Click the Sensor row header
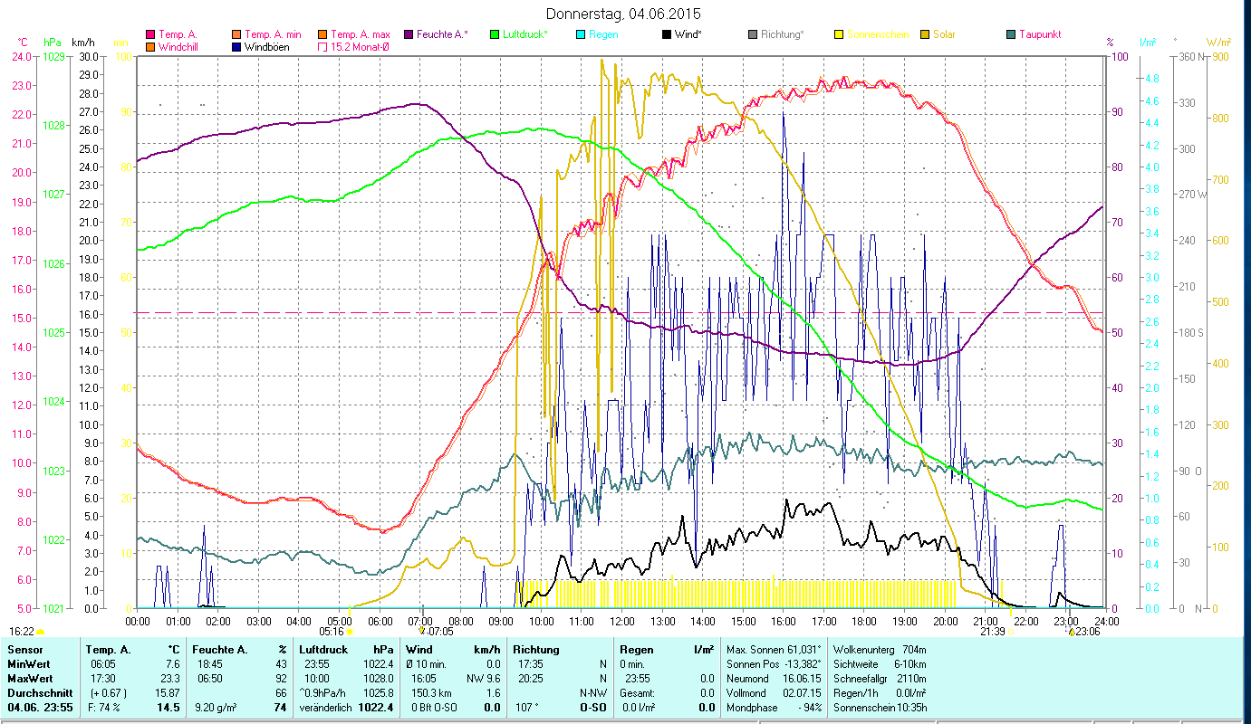Screen dimensions: 1251x724 point(24,650)
